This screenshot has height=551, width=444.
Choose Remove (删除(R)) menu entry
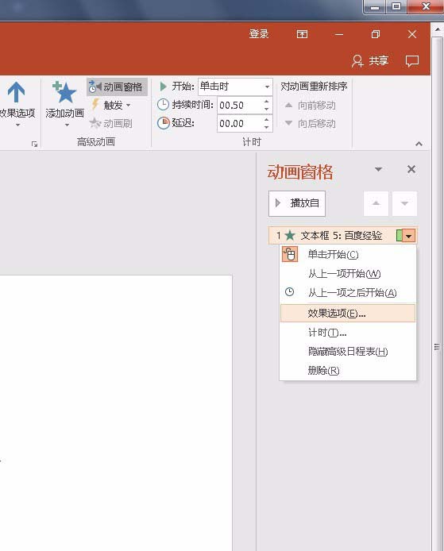[347, 371]
